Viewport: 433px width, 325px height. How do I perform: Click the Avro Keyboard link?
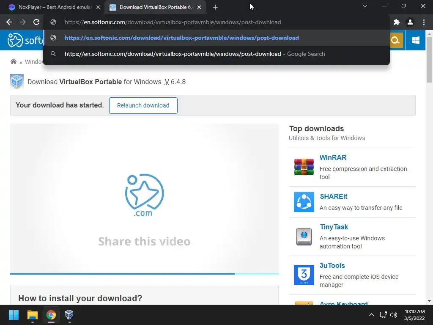[343, 303]
